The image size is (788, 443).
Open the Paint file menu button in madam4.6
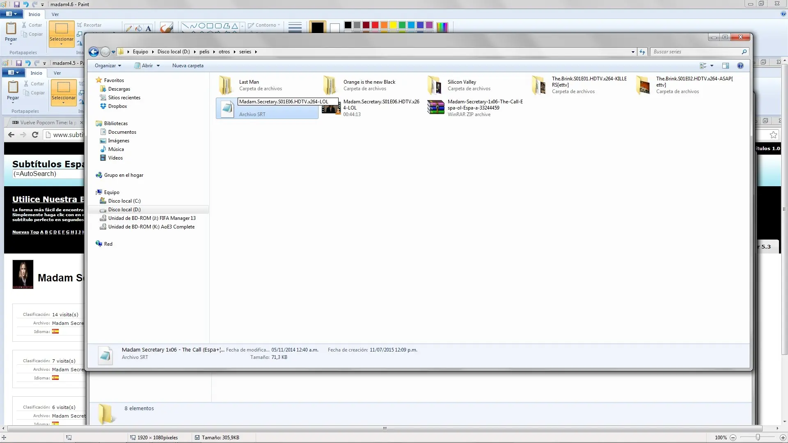(11, 14)
